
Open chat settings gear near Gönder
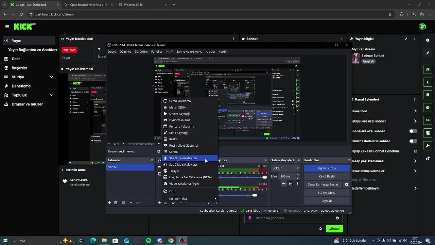coord(320,229)
